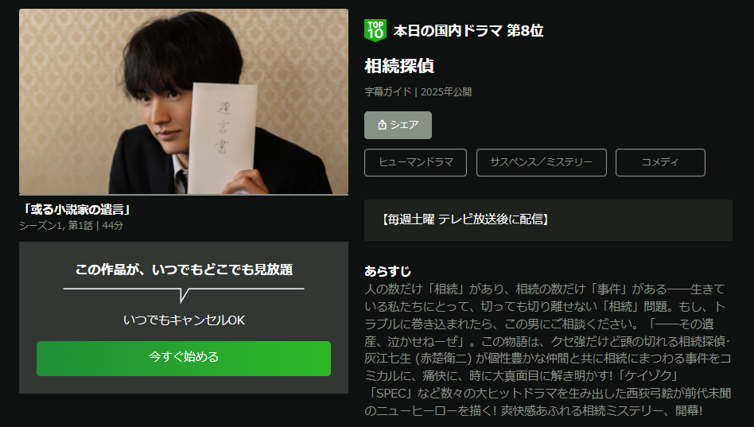The width and height of the screenshot is (754, 427).
Task: Click the 相続探偵 series title
Action: 399,66
